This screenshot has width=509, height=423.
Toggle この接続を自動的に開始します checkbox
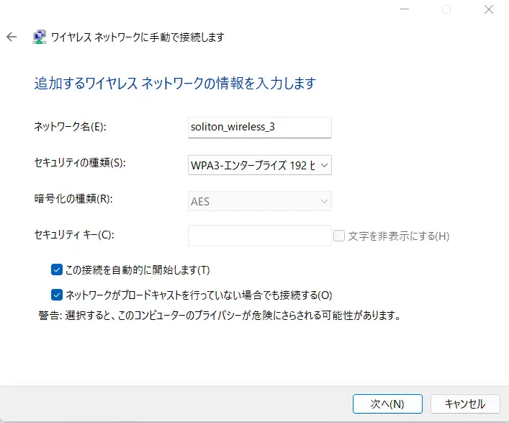(56, 270)
